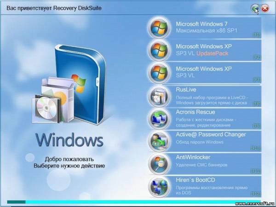
Task: Click the Active@ Password Changer icon
Action: [x=159, y=141]
